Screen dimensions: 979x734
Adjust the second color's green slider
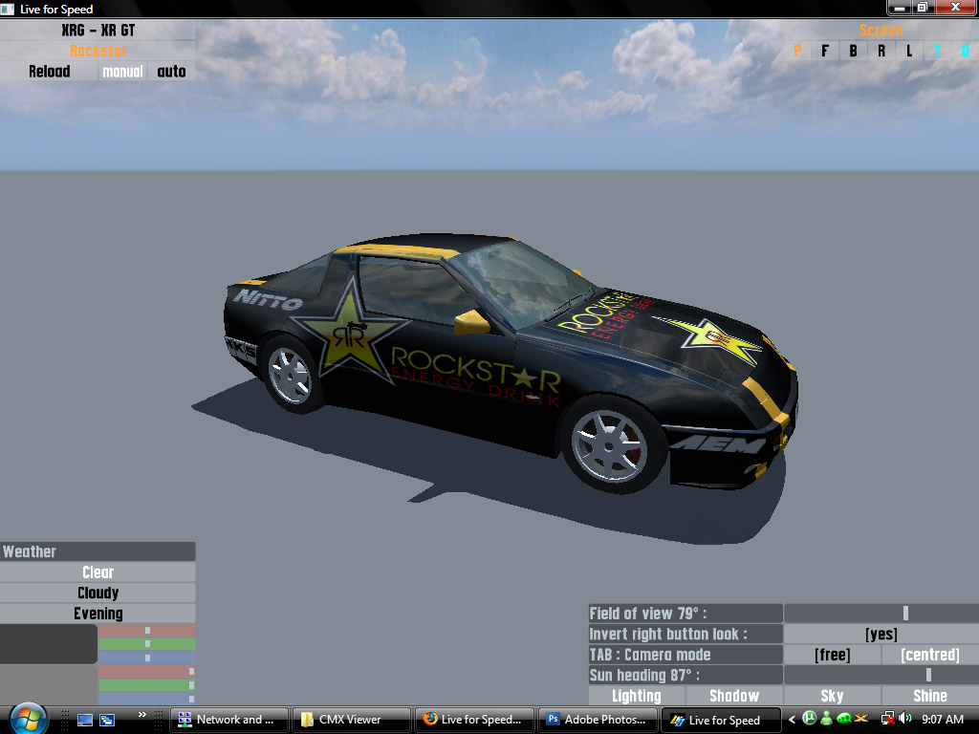(147, 684)
